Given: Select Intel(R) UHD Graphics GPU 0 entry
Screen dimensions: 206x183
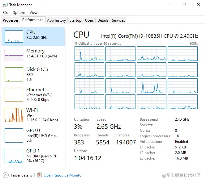Looking at the screenshot, I should (33, 135).
